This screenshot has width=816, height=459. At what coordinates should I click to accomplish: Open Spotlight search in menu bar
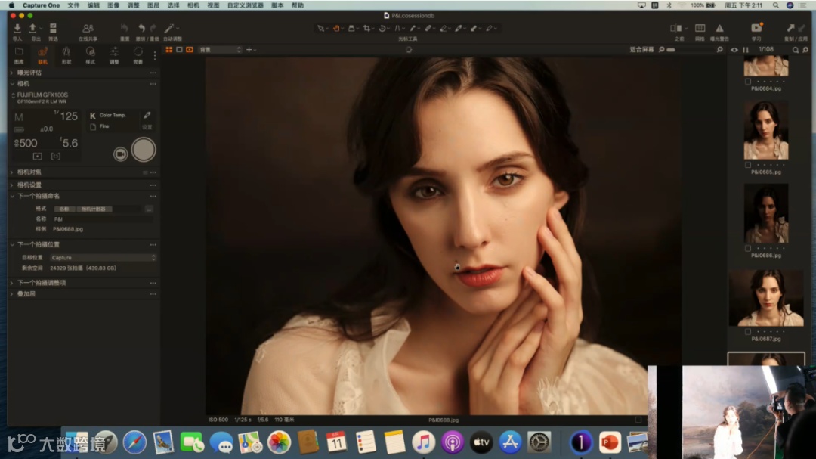[x=775, y=5]
